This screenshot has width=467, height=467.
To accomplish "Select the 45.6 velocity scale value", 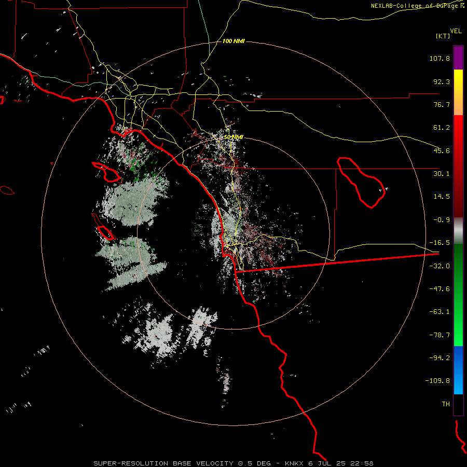I will (442, 150).
